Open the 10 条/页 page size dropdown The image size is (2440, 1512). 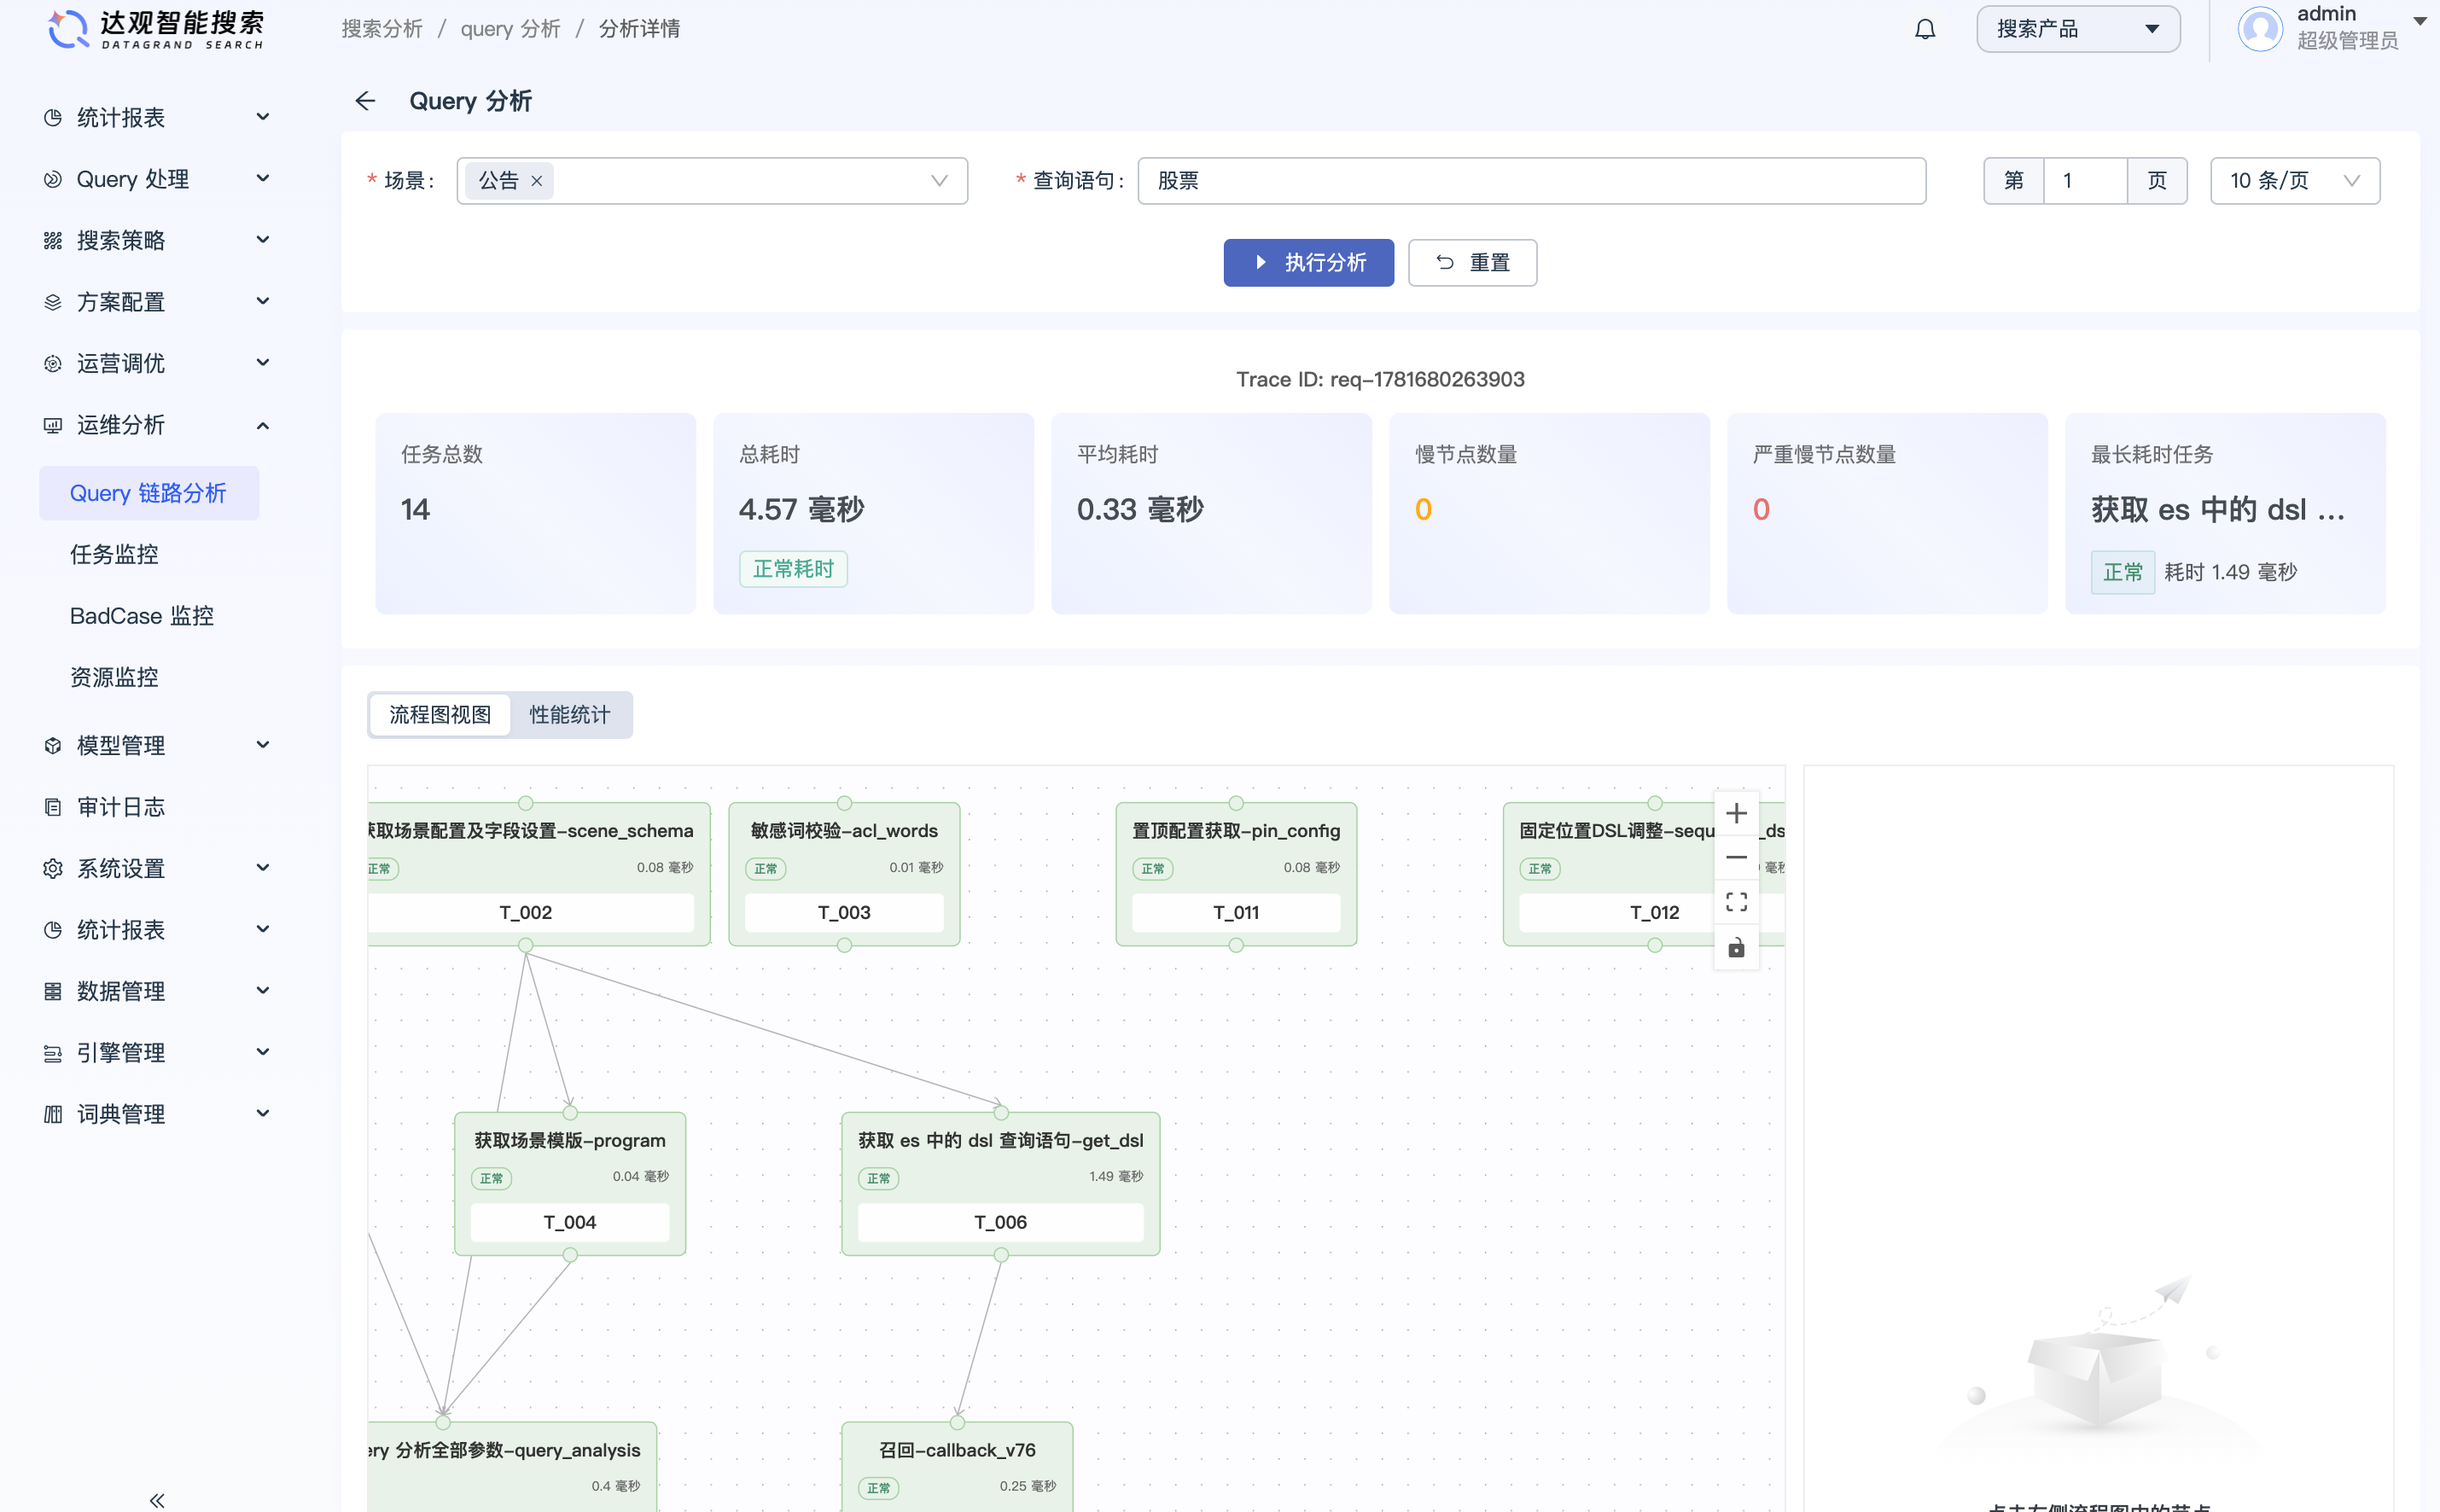click(2294, 181)
